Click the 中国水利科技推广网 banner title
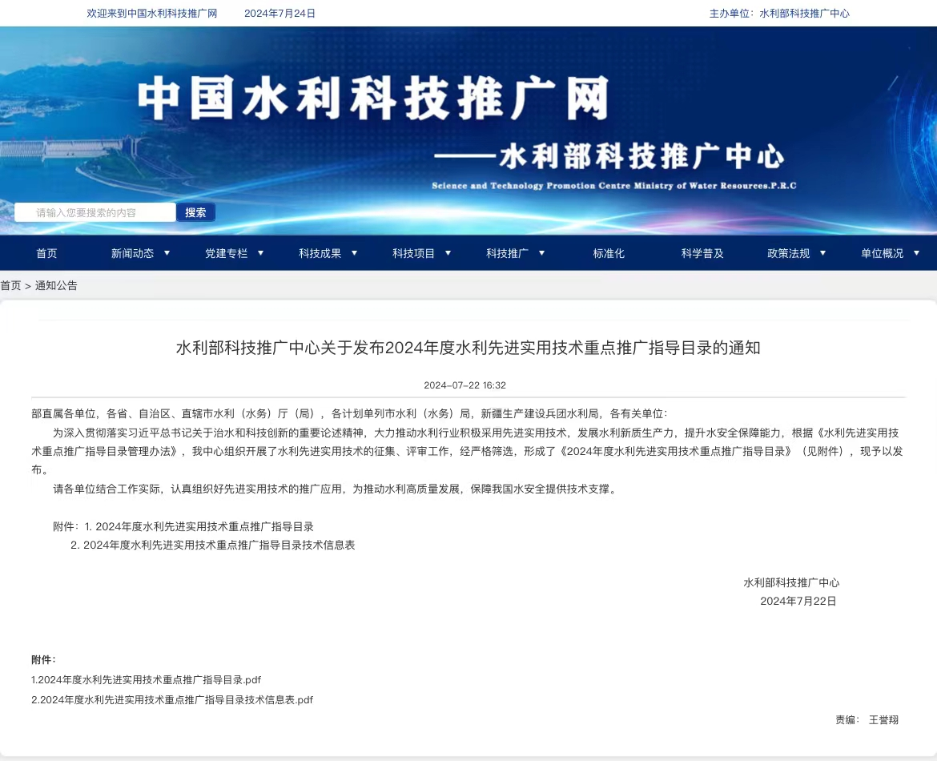 coord(373,98)
